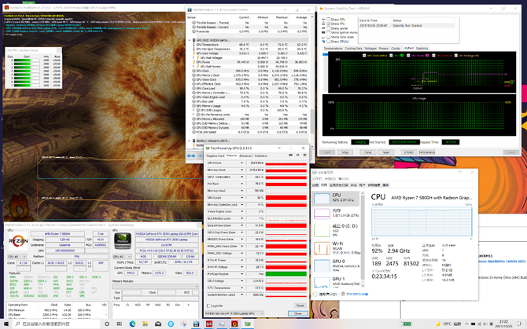
Task: Switch to the Statistics tab in AIDA64
Action: tap(422, 48)
